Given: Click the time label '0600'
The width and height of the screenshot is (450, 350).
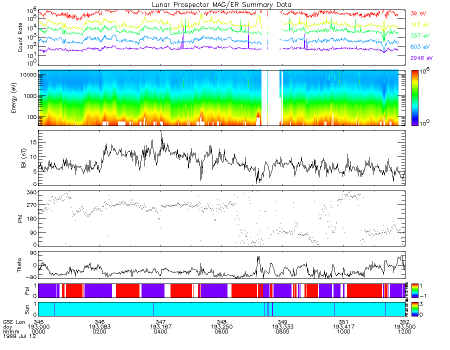Looking at the screenshot, I should pos(221,331).
